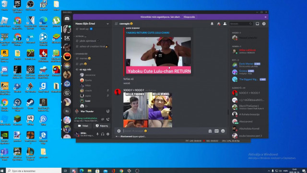This screenshot has height=173, width=307.
Task: Deafen with headphones icon in user panel
Action: click(x=103, y=134)
